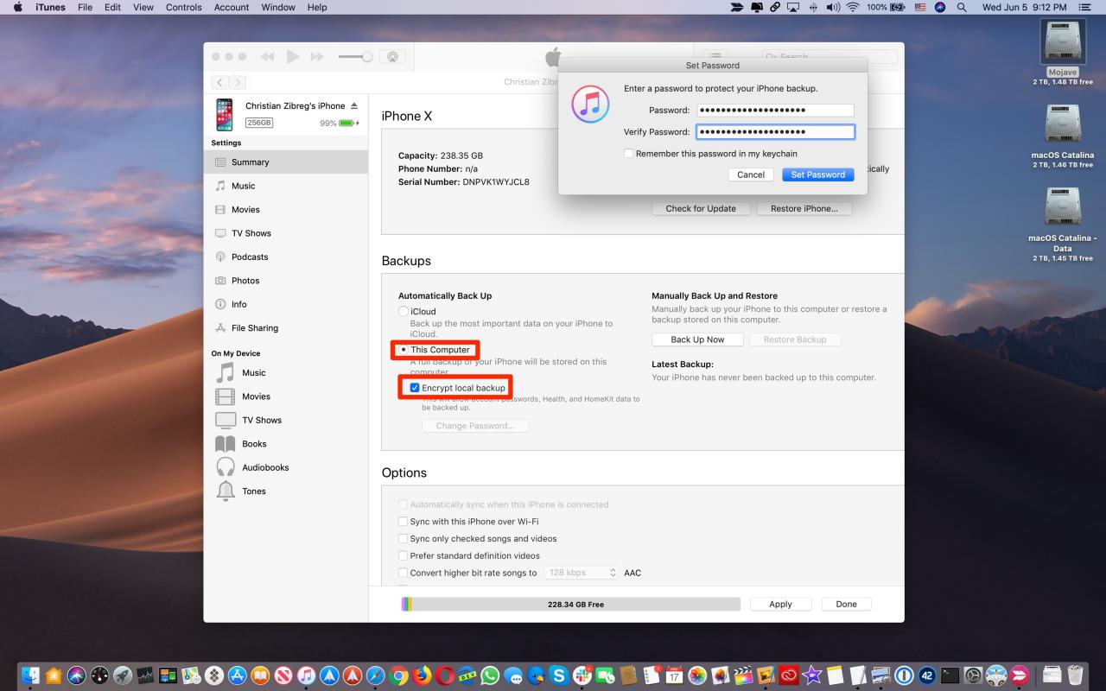Check Convert higher bit rate songs
The image size is (1106, 691).
[x=403, y=573]
